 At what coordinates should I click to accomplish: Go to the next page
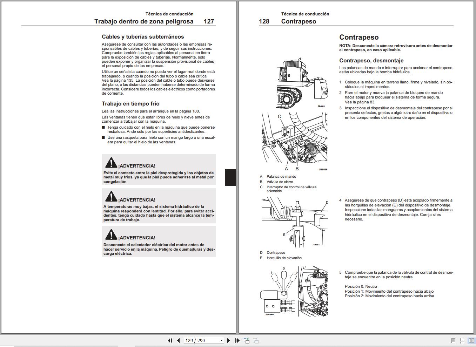[229, 340]
